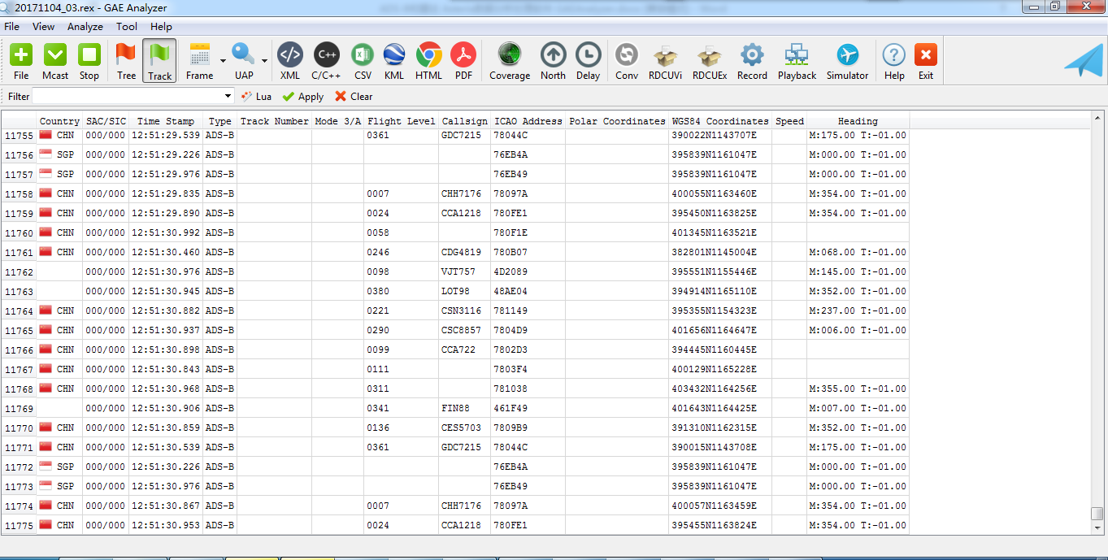1108x560 pixels.
Task: Click the Lua filter button
Action: tap(257, 96)
